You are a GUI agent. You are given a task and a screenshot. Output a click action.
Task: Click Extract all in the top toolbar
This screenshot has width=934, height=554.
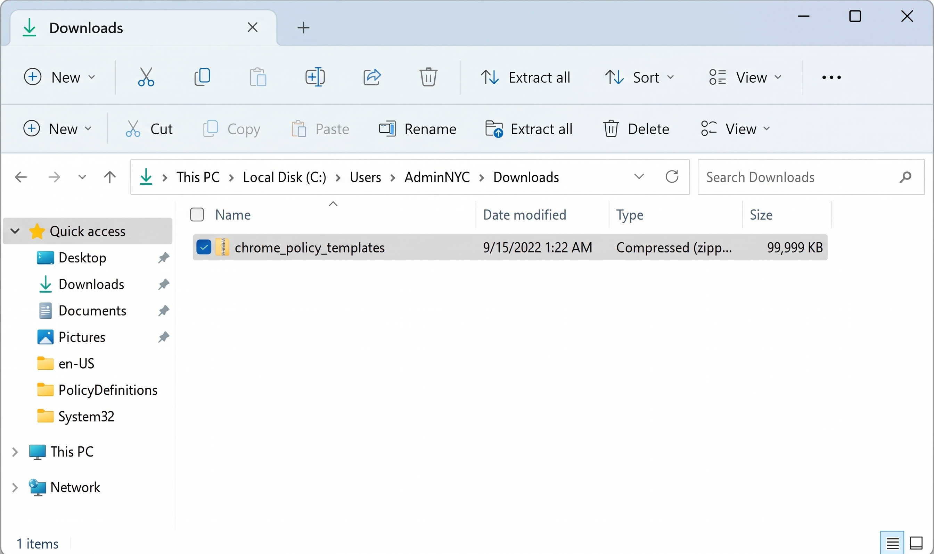[525, 78]
